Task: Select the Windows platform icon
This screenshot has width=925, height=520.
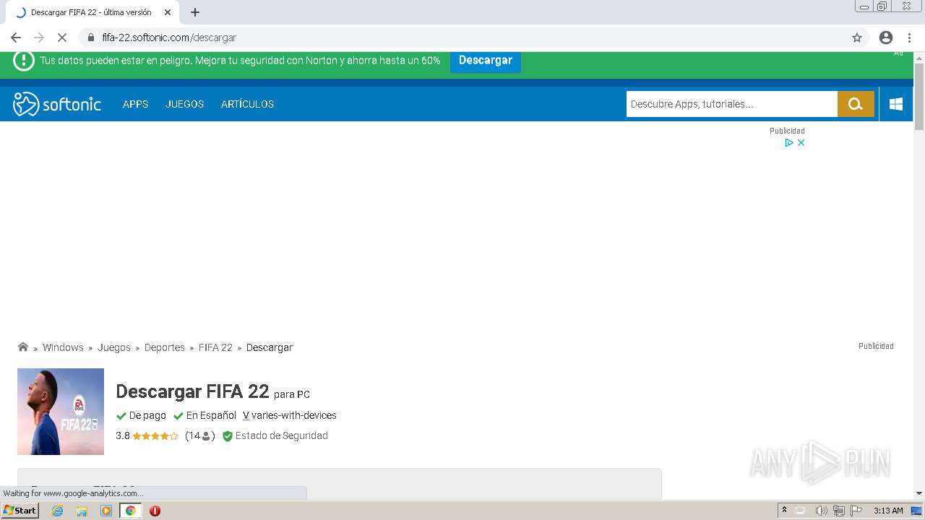Action: pyautogui.click(x=896, y=104)
